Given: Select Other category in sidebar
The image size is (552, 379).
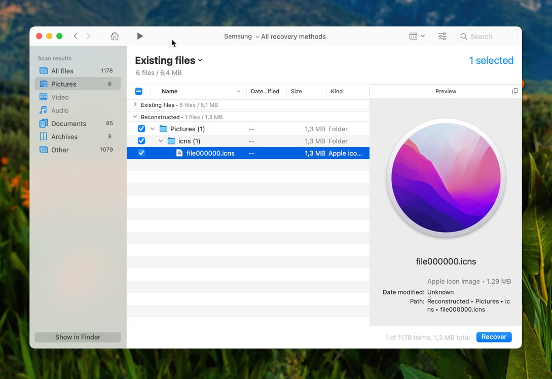Looking at the screenshot, I should click(78, 149).
